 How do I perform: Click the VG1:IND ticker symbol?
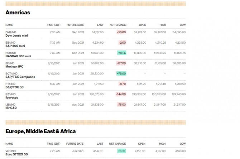(11, 151)
